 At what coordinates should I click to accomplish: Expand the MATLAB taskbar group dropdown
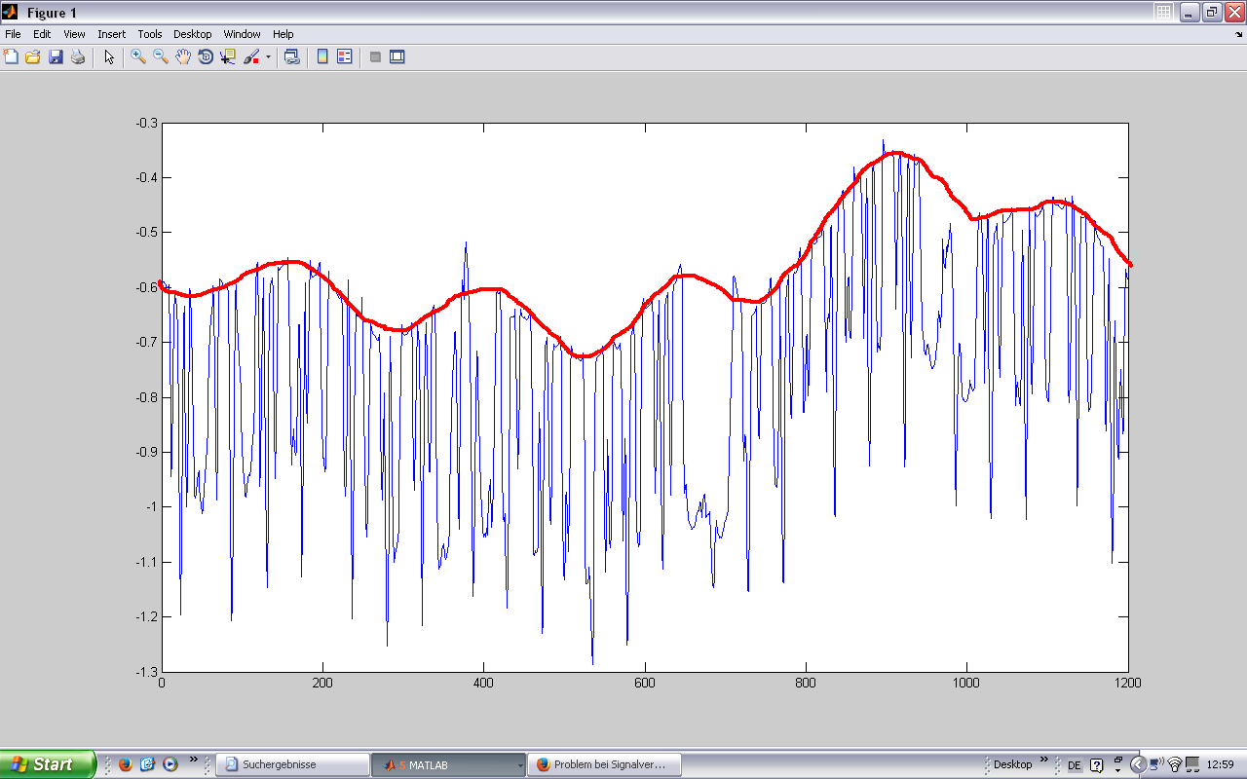click(x=519, y=765)
